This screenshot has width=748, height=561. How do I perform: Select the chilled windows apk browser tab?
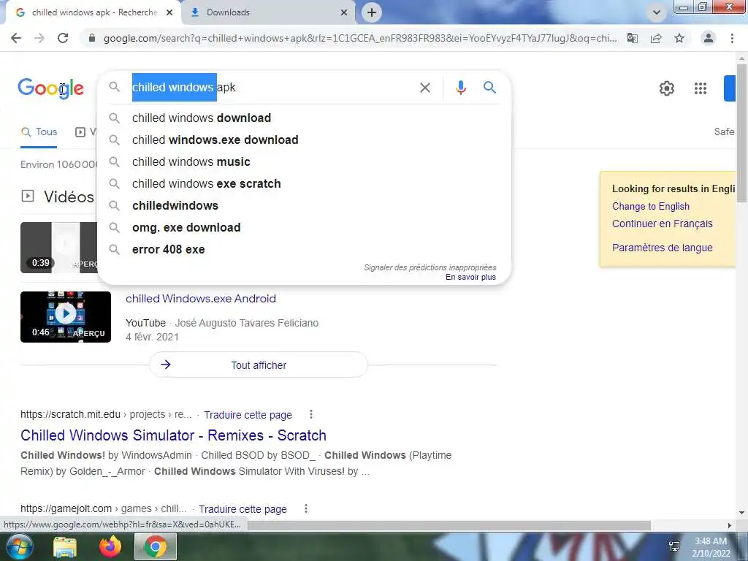click(x=94, y=12)
